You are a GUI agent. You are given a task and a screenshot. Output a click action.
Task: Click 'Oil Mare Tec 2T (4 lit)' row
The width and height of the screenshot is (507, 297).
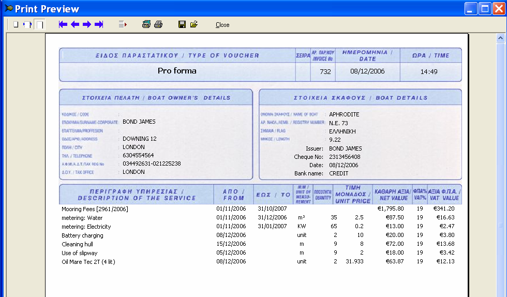(x=258, y=261)
